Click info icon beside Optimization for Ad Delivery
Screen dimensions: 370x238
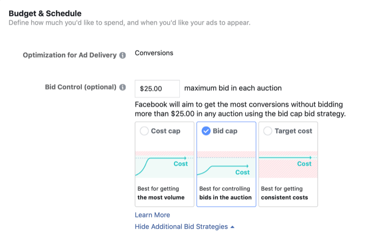(123, 55)
